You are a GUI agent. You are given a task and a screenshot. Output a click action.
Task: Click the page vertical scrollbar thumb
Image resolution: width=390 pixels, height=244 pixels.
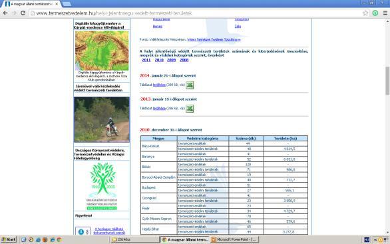click(387, 81)
